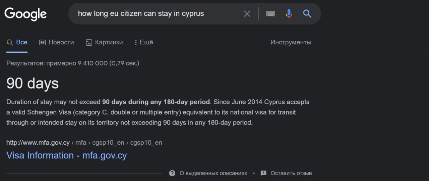Start voice search with microphone icon

tap(289, 14)
